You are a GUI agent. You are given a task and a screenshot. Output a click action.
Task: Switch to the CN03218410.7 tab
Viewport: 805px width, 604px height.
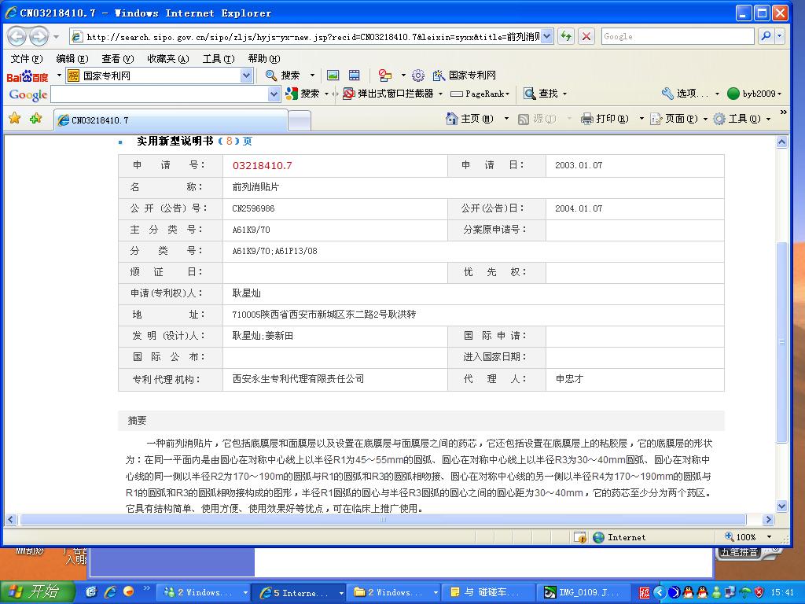[171, 120]
